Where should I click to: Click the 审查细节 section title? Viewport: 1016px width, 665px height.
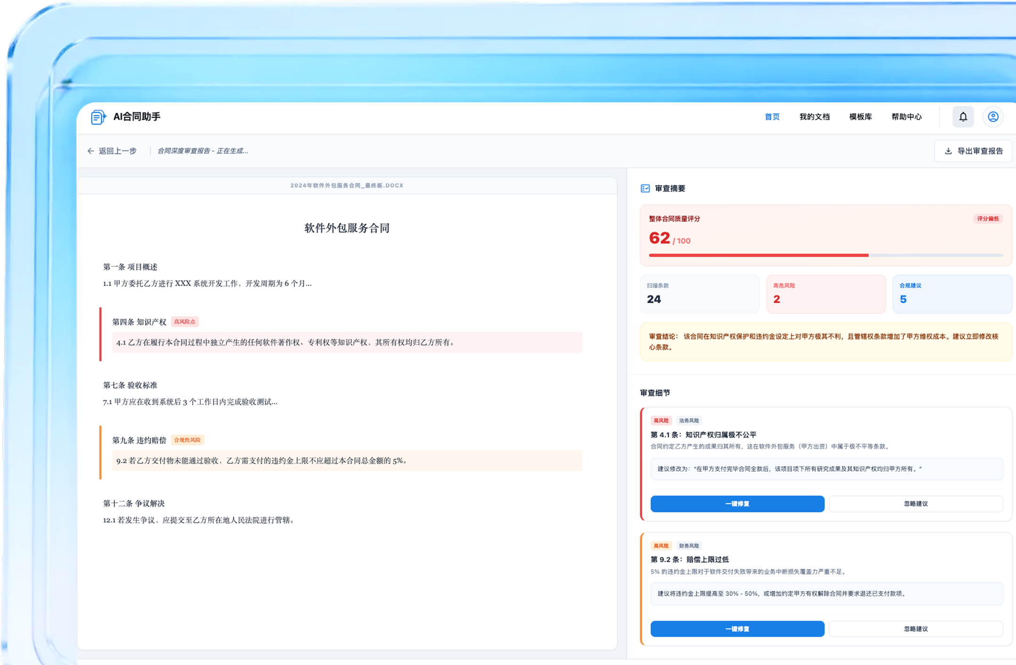point(655,393)
